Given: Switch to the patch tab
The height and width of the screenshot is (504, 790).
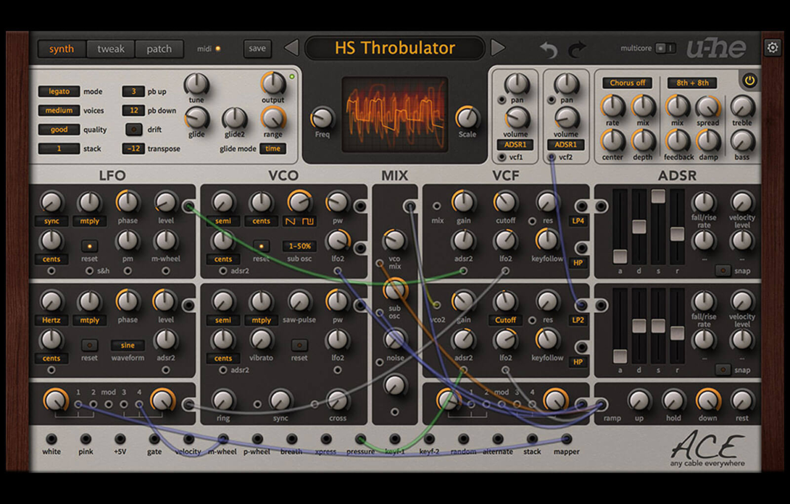Looking at the screenshot, I should (159, 49).
